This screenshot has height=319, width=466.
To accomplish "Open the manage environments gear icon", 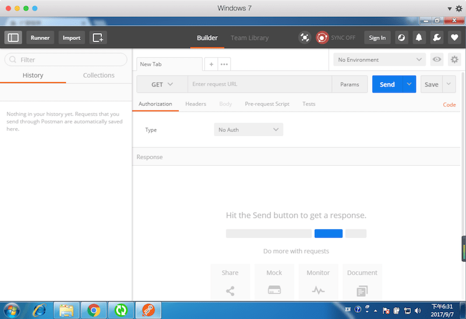I will coord(454,59).
